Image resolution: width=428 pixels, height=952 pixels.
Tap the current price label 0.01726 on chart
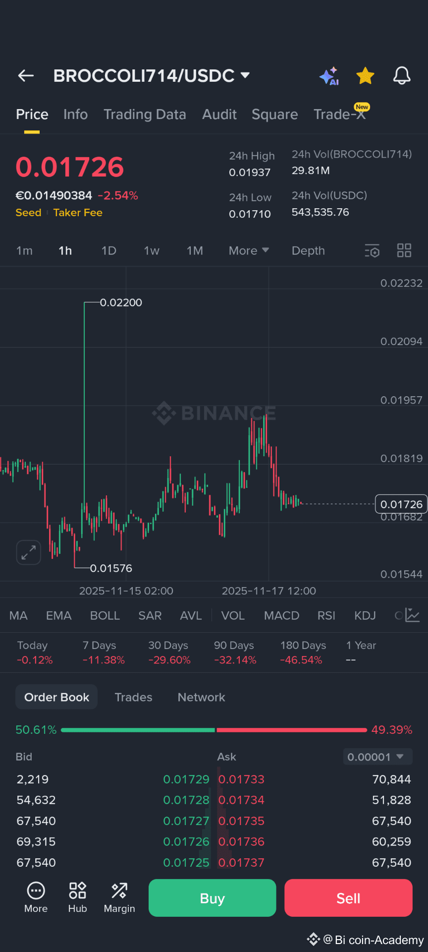tap(401, 504)
